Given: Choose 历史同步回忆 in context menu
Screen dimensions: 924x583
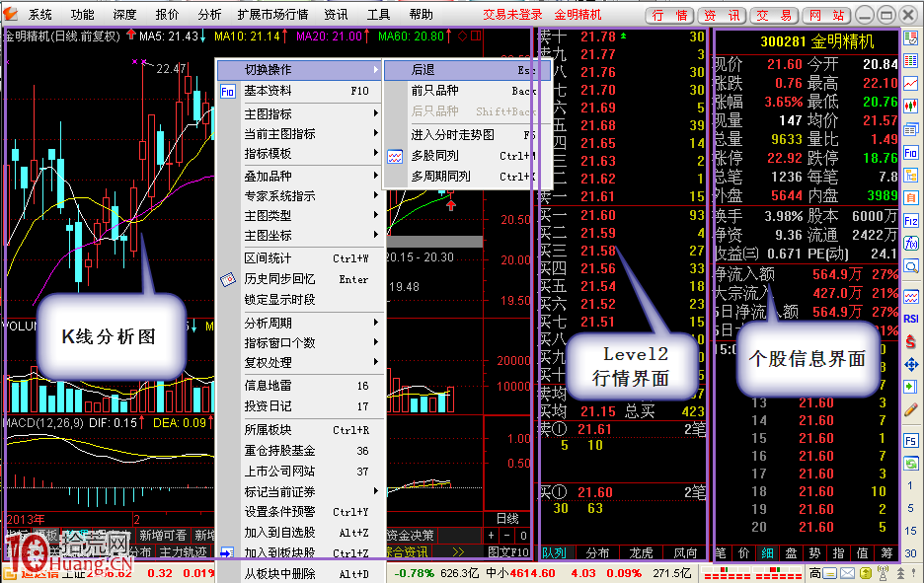Looking at the screenshot, I should tap(300, 279).
